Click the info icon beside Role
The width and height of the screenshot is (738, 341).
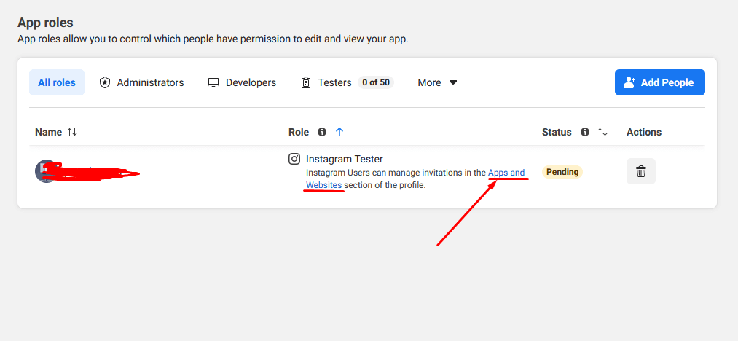pyautogui.click(x=322, y=132)
